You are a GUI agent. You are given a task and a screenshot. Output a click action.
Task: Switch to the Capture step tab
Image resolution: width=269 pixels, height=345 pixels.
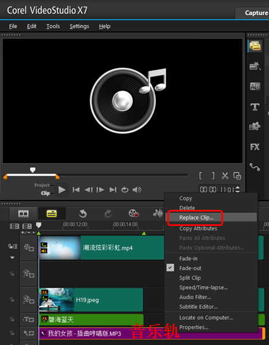pos(256,13)
